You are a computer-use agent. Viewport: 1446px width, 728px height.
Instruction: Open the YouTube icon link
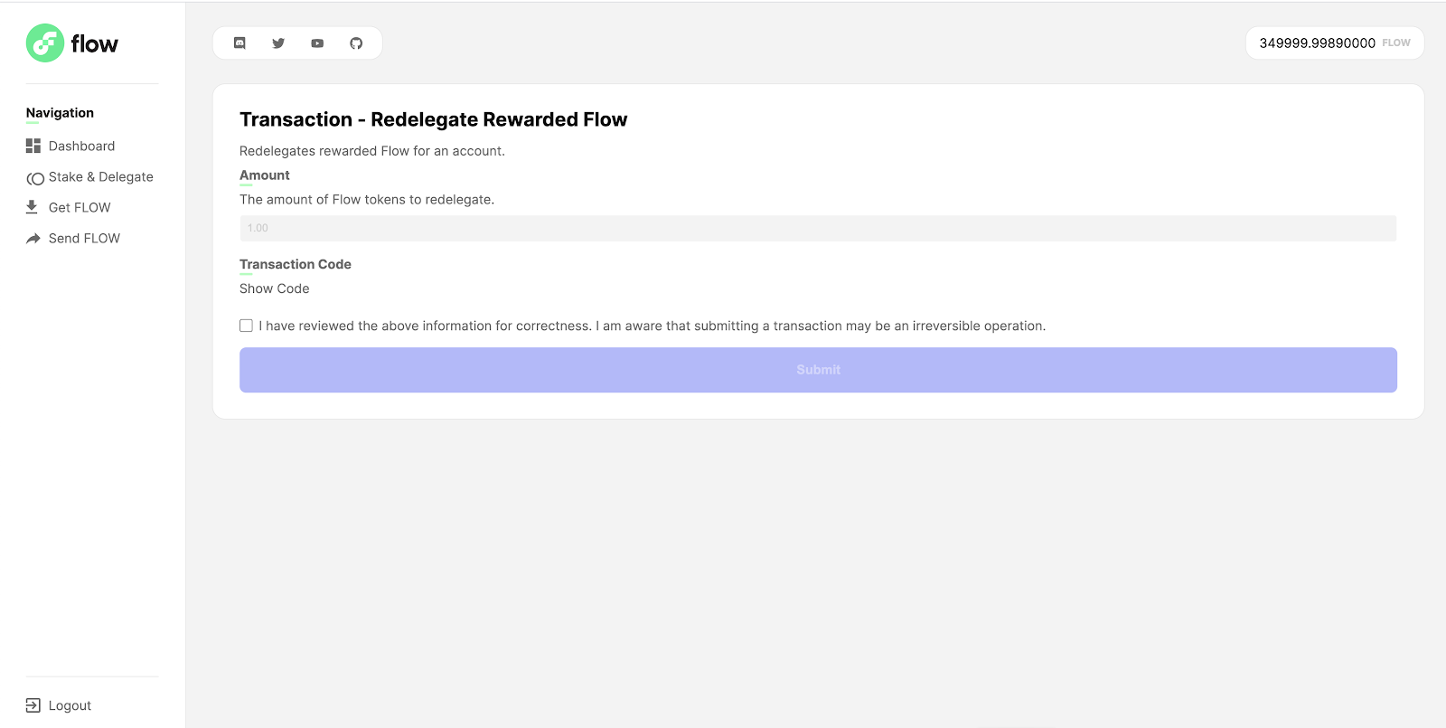point(317,43)
